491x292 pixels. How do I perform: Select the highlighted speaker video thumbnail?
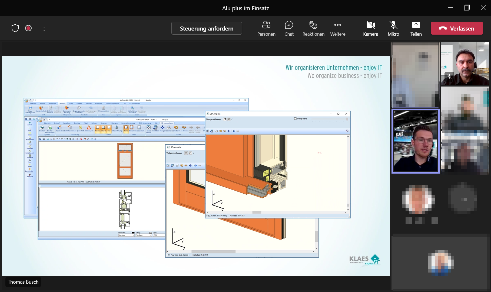416,141
